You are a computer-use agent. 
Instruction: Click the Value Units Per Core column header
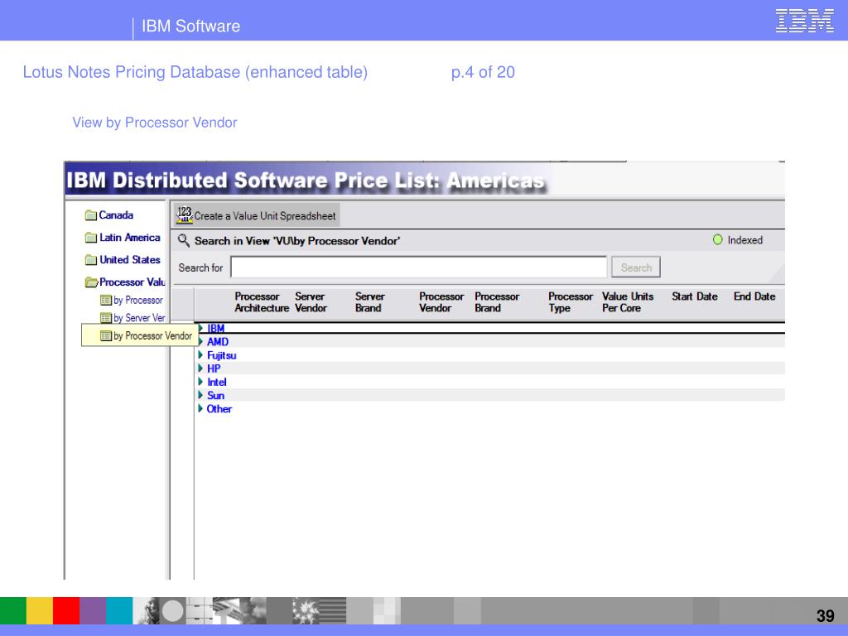628,302
